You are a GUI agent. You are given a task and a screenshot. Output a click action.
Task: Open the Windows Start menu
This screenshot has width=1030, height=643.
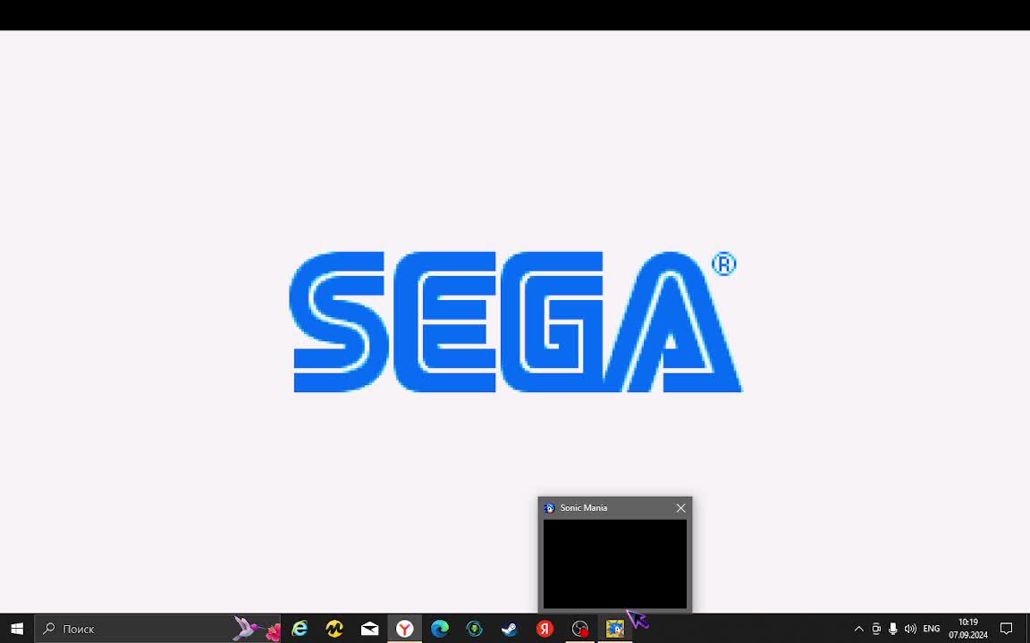pyautogui.click(x=17, y=629)
